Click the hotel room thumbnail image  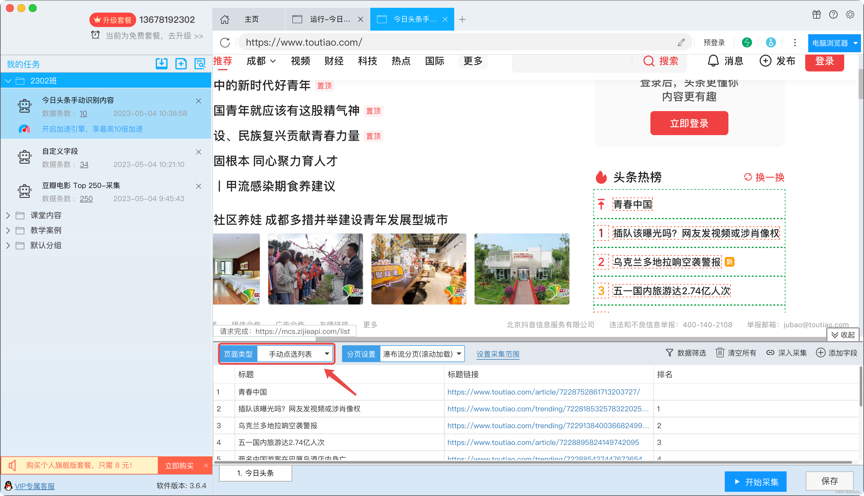pyautogui.click(x=236, y=269)
